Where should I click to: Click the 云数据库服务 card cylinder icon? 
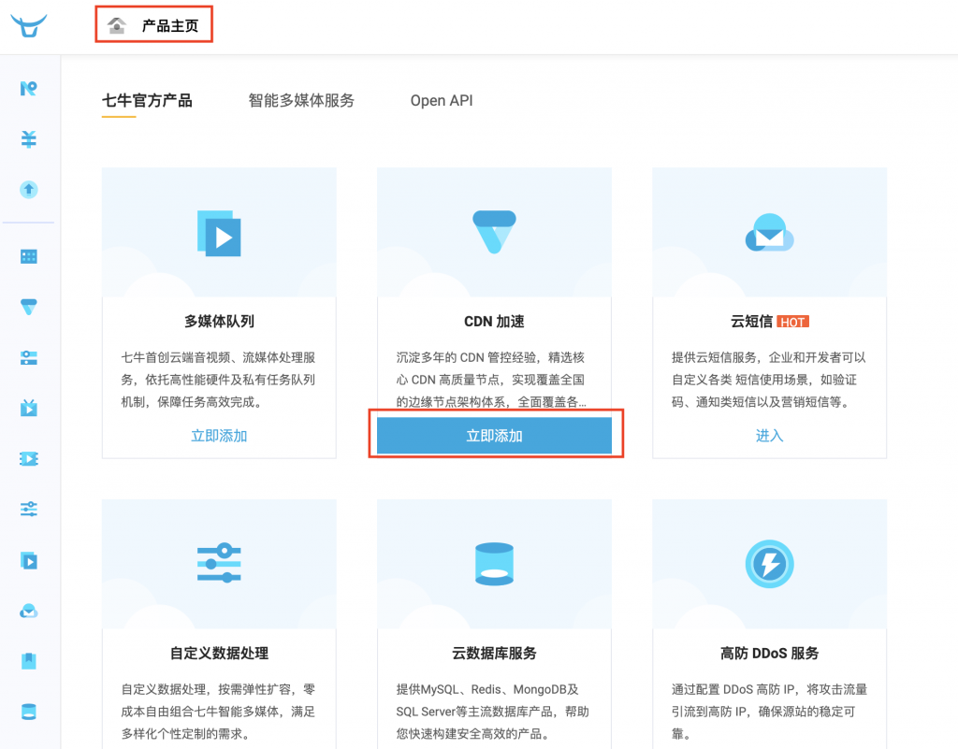(494, 564)
